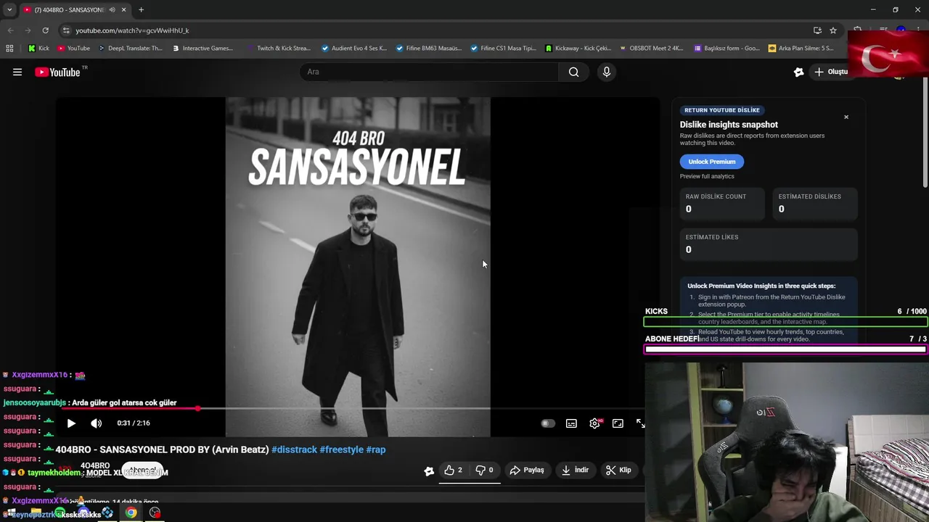Viewport: 929px width, 522px height.
Task: Click the search magnifier button
Action: [x=573, y=72]
